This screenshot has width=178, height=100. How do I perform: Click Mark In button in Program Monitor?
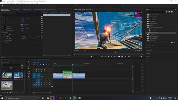[95, 56]
